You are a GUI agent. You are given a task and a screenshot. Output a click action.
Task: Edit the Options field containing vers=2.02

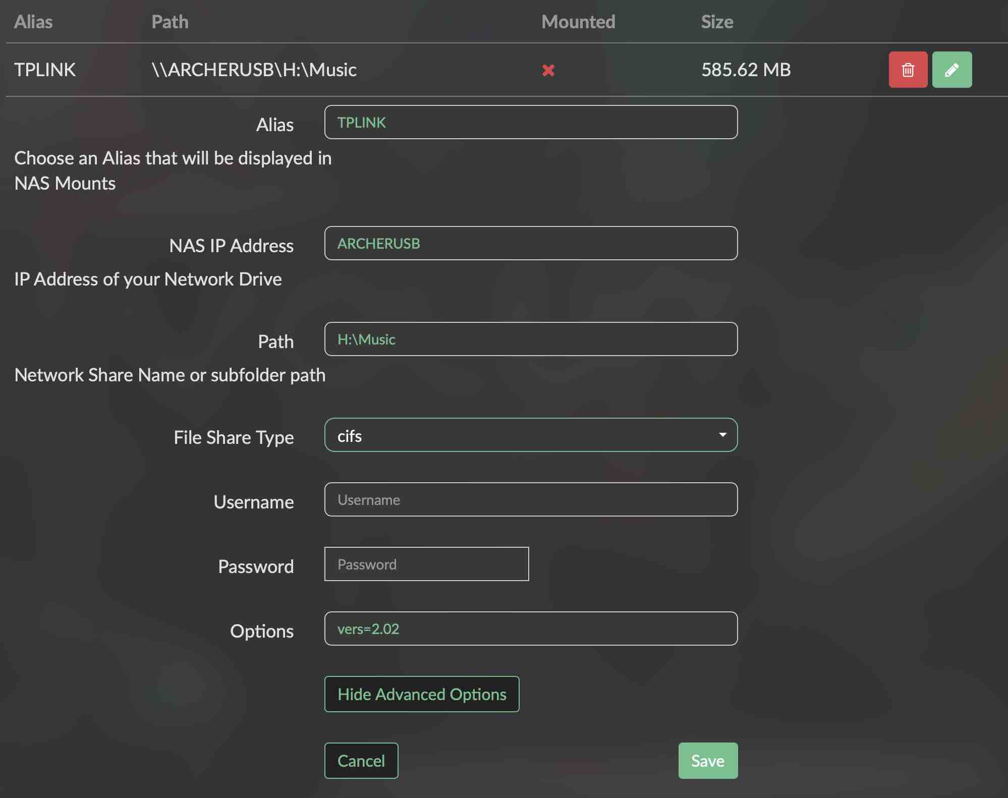pyautogui.click(x=531, y=629)
